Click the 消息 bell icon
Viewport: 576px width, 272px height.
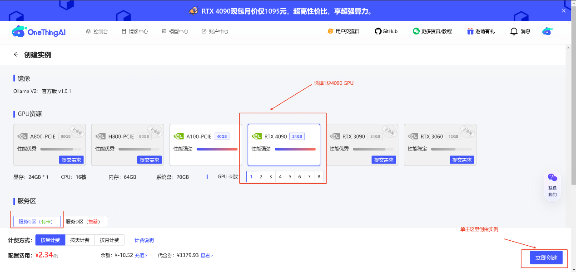(514, 31)
